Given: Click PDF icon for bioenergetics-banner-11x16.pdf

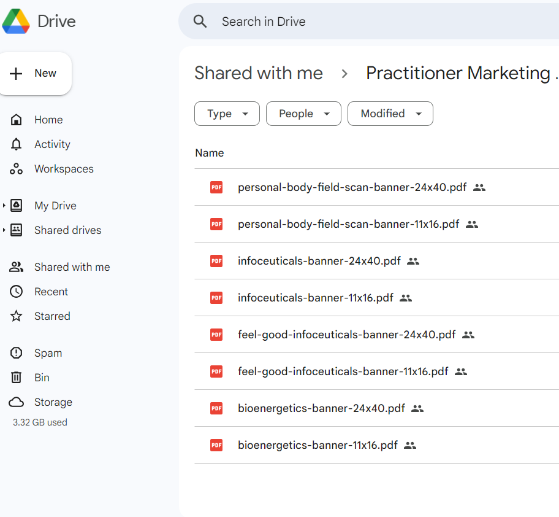Looking at the screenshot, I should coord(216,445).
